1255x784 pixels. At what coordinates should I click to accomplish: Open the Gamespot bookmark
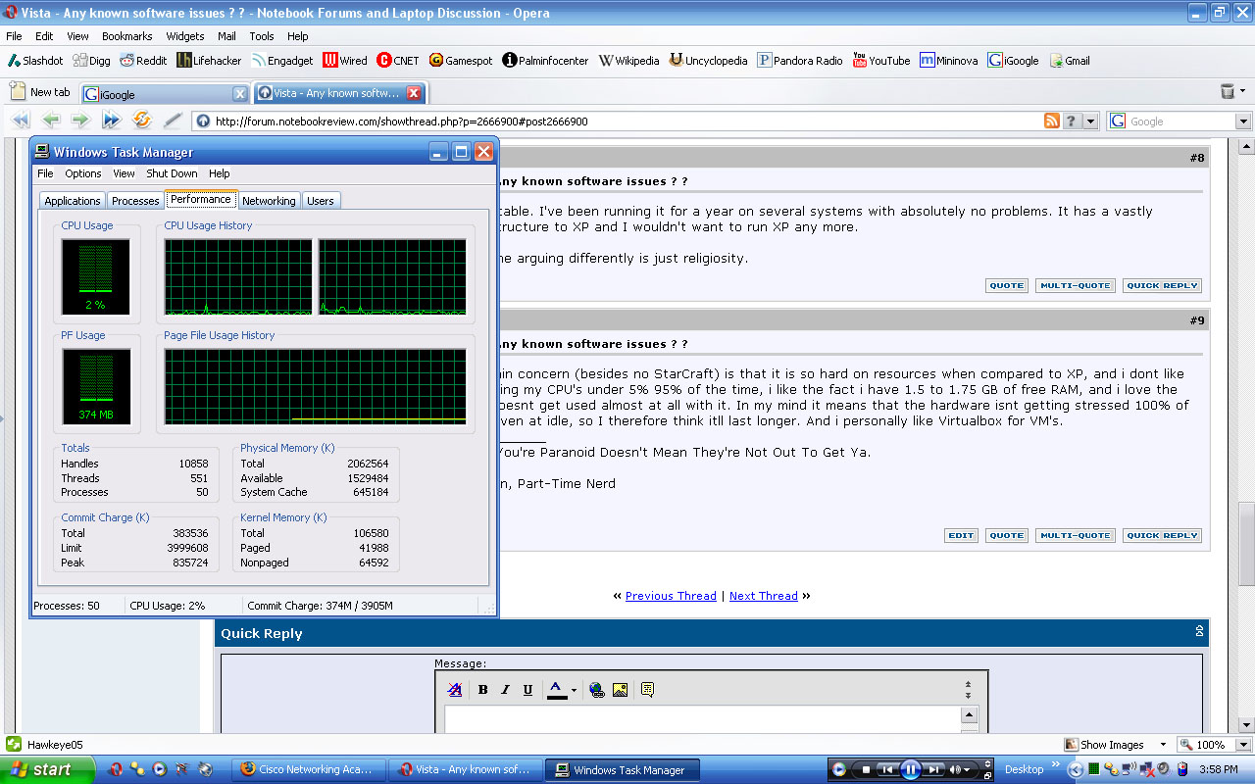[x=461, y=61]
